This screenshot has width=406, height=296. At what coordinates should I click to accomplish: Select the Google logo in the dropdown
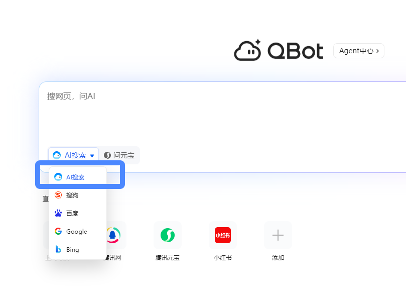[x=58, y=231]
